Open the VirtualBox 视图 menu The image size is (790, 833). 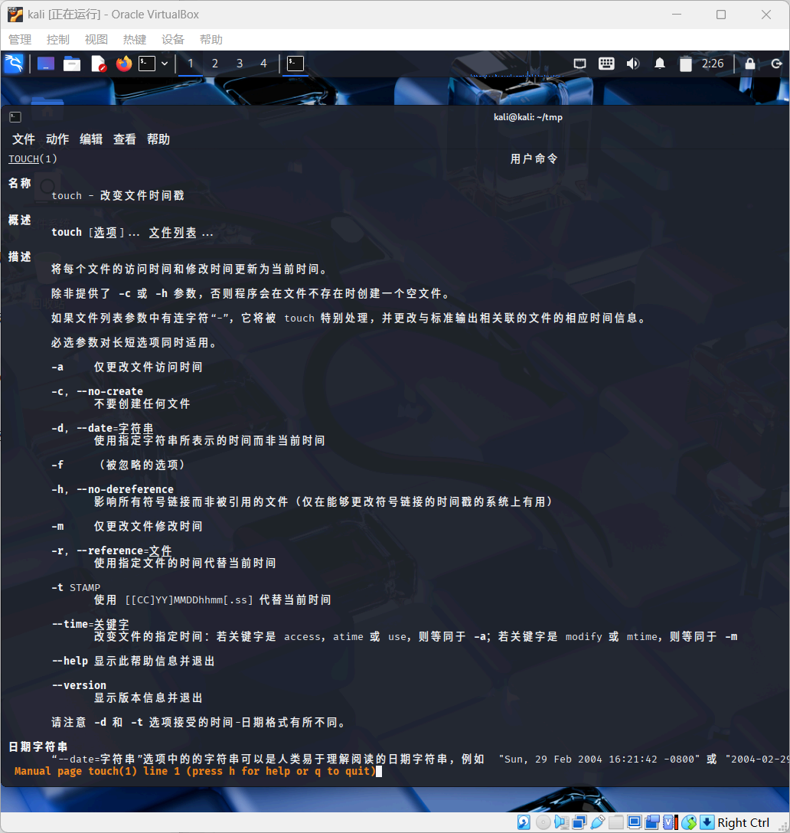click(x=96, y=39)
